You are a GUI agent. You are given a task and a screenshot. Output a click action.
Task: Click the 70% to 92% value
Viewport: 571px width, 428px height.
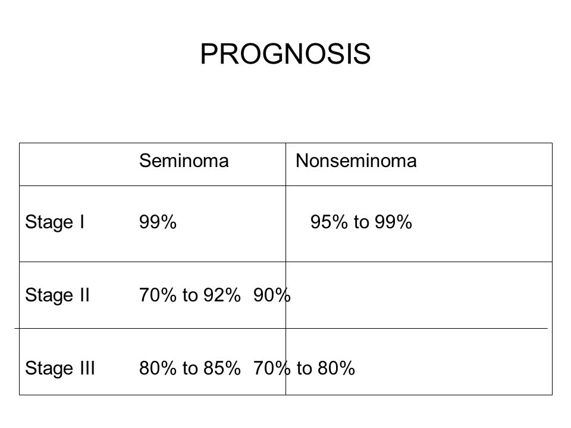click(190, 295)
